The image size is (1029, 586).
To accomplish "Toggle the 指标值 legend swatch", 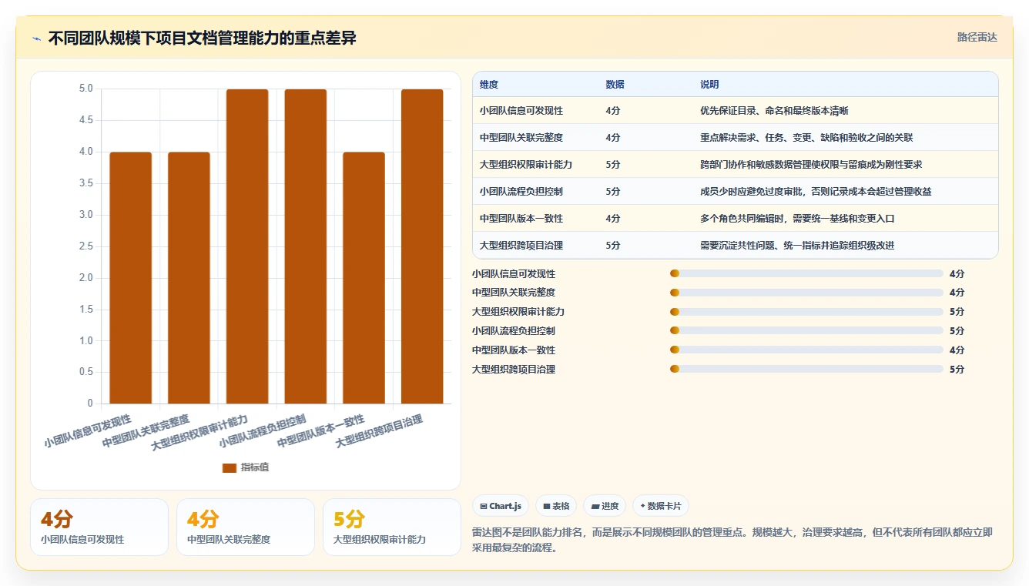I will 230,467.
